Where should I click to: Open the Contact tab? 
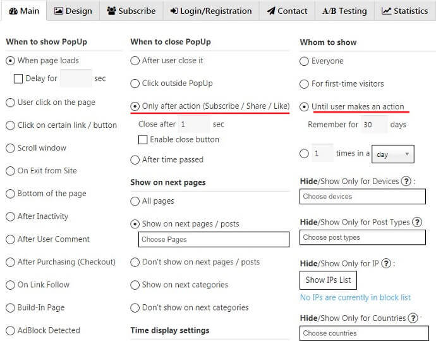coord(287,11)
